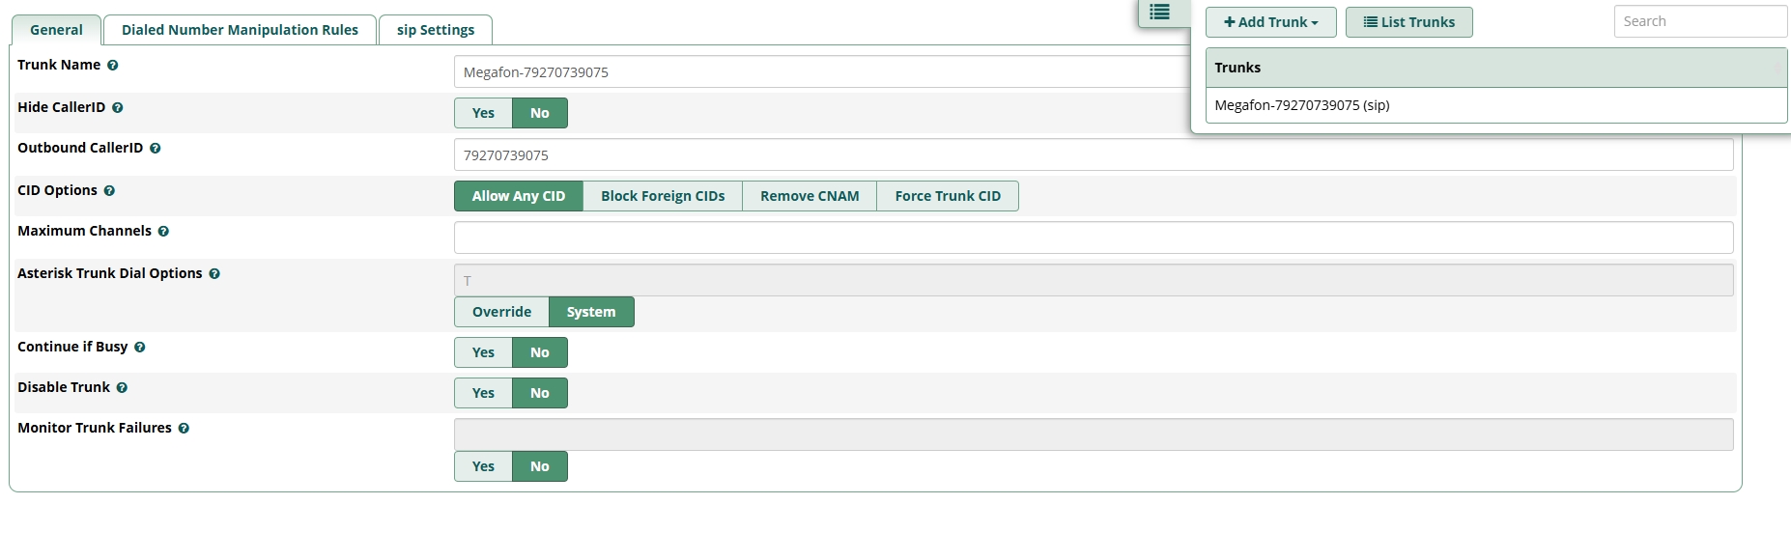This screenshot has height=560, width=1791.
Task: Click help icon next to Outbound CallerID
Action: pyautogui.click(x=156, y=149)
